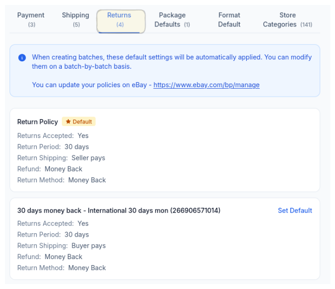Click 'Return Method: Money Back' in the default policy
The height and width of the screenshot is (289, 335).
[61, 180]
